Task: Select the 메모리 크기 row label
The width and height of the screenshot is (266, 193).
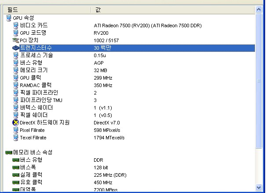Action: 34,70
